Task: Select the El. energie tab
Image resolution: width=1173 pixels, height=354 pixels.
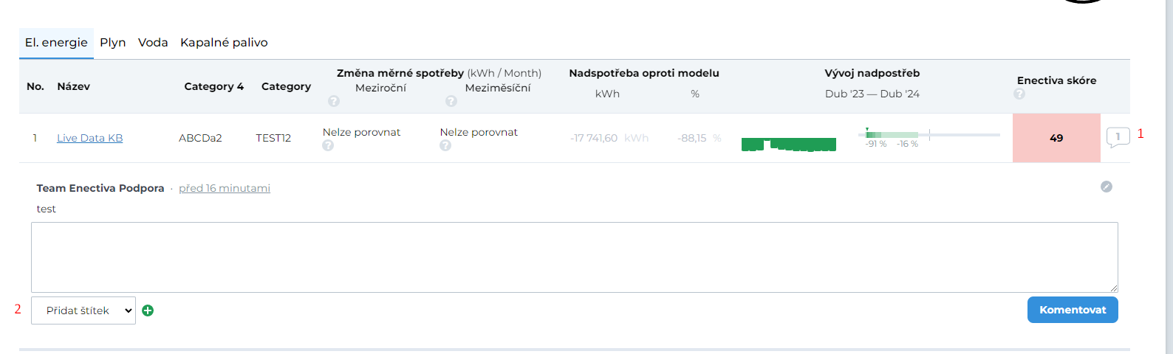Action: pos(56,43)
